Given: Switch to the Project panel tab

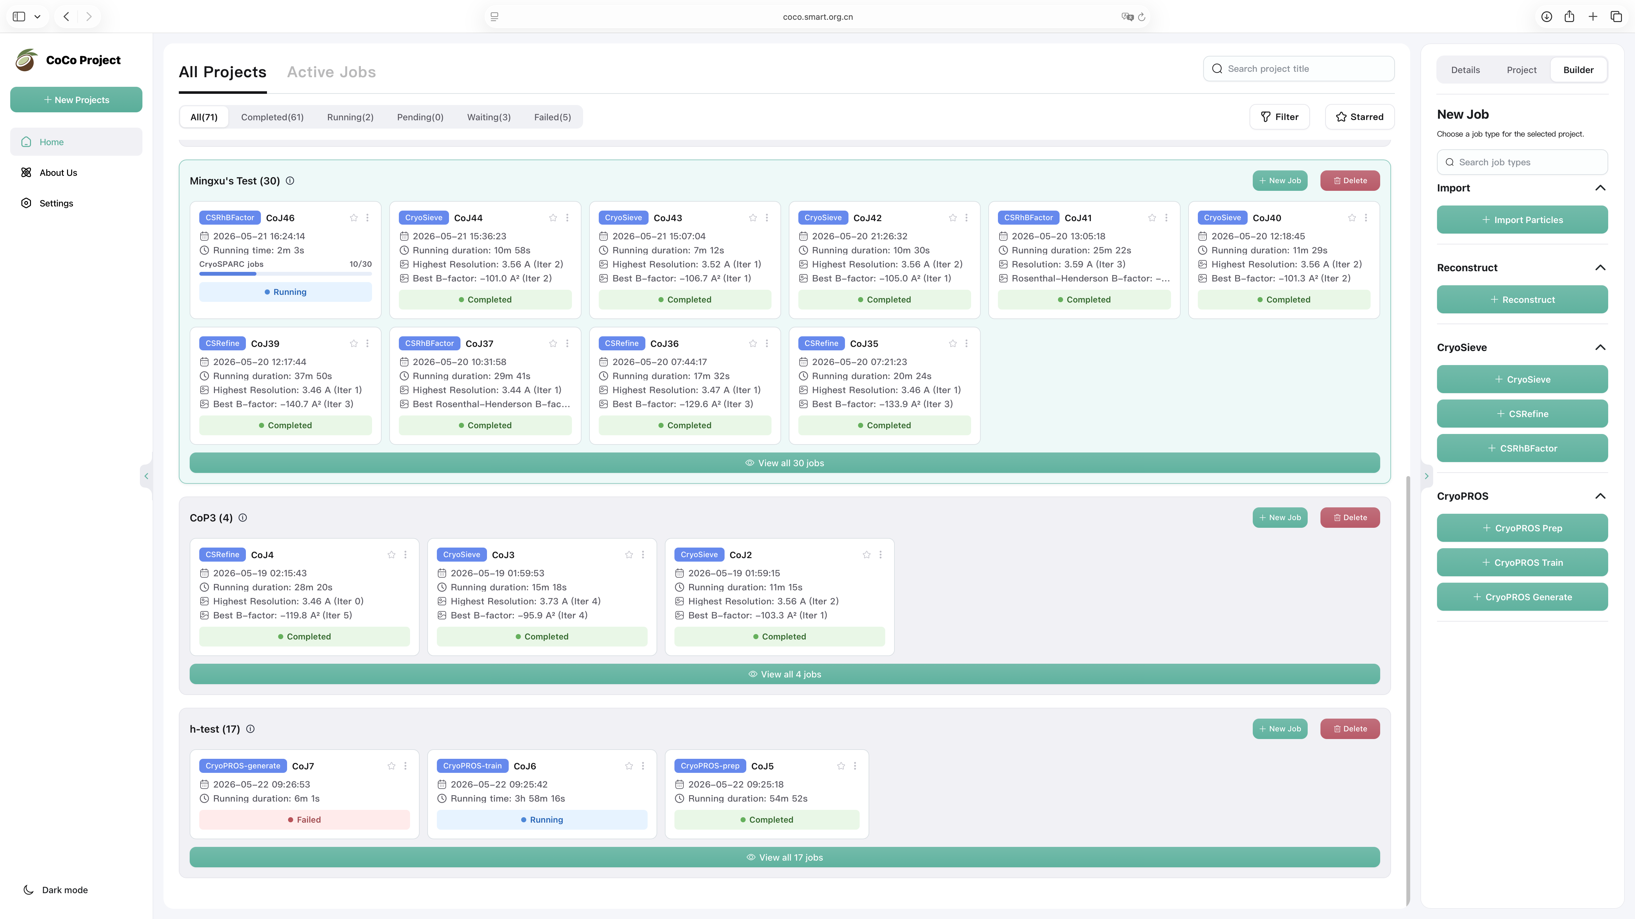Looking at the screenshot, I should [1521, 70].
